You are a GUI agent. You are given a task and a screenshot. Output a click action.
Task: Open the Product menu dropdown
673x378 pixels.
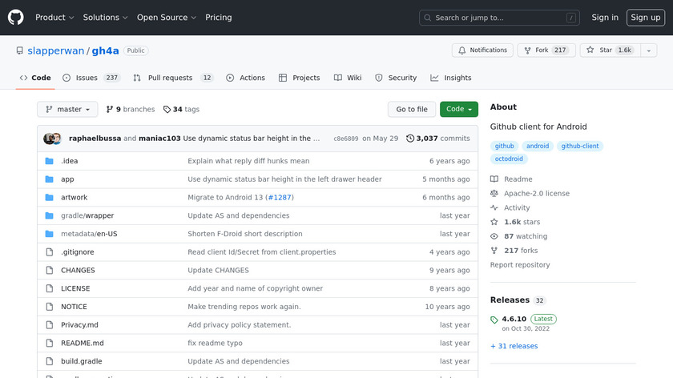point(54,18)
